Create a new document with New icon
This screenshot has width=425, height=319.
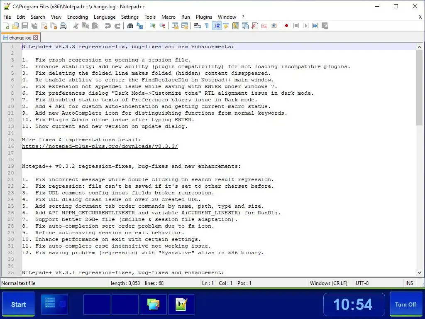[6, 26]
